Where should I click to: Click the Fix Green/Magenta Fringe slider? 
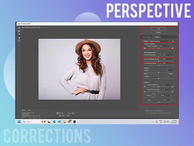(159, 61)
